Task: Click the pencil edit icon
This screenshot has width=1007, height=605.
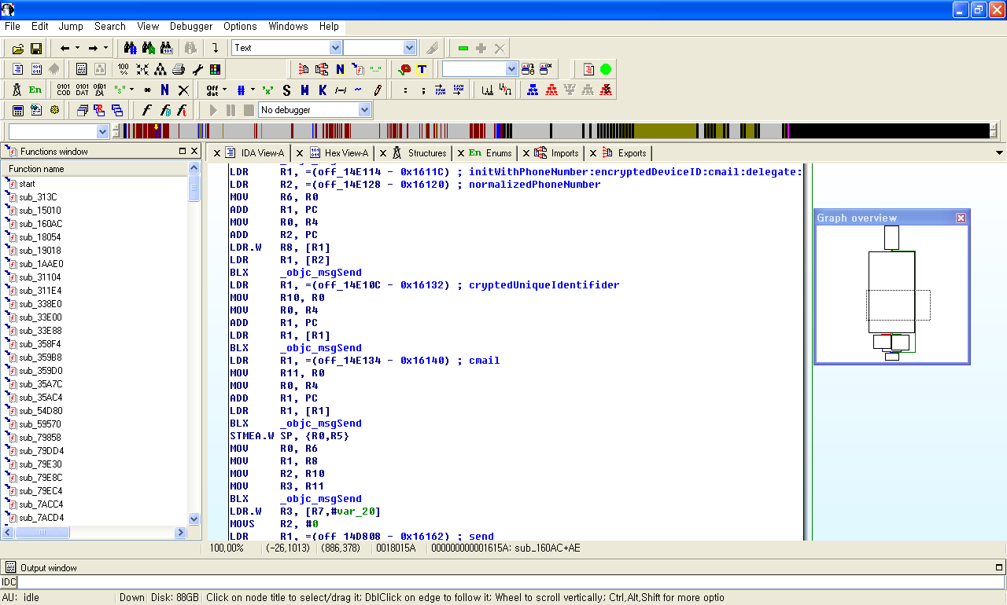Action: coord(378,90)
